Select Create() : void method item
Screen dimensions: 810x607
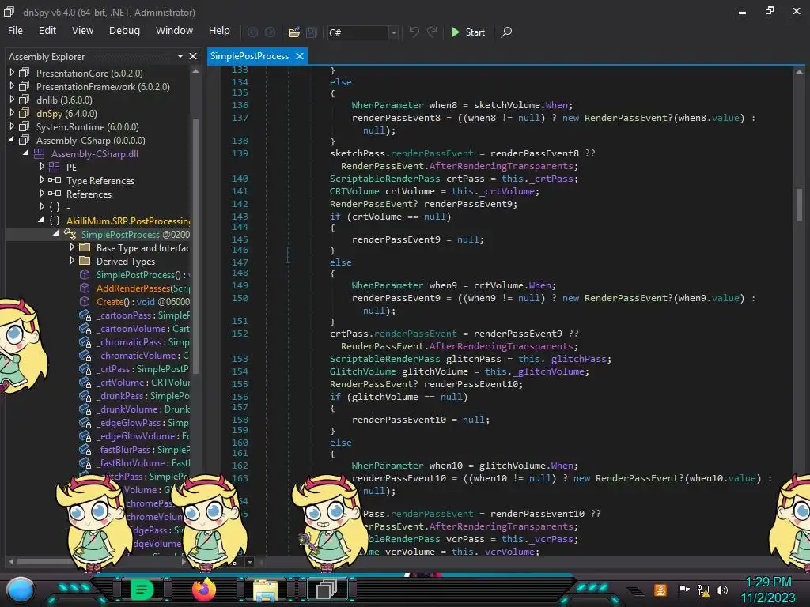[142, 301]
